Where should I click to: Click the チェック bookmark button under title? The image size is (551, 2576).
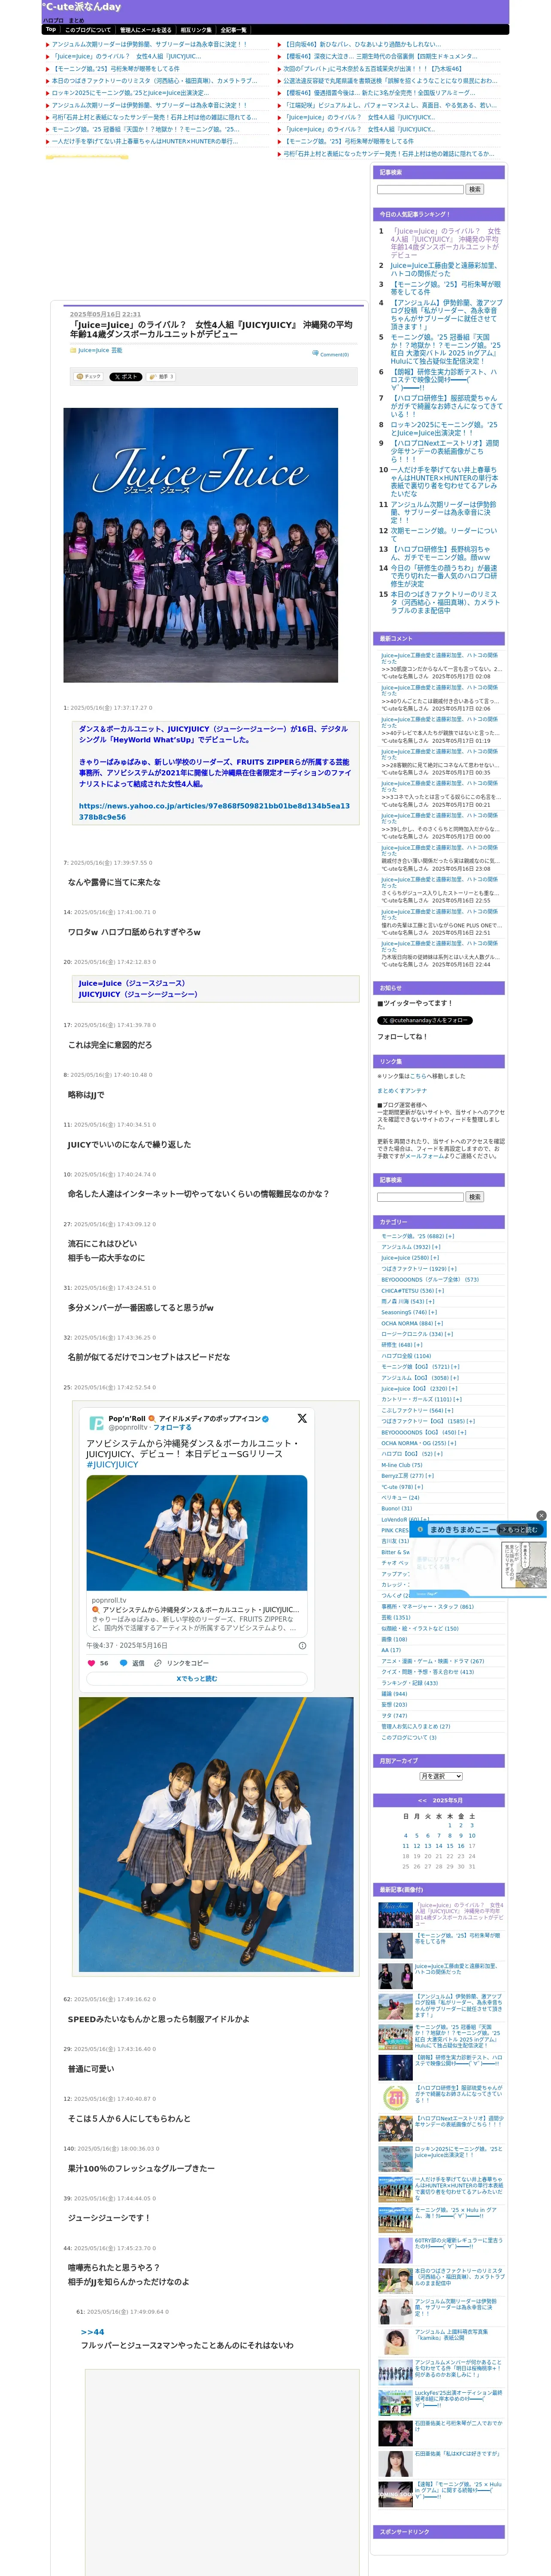(x=89, y=377)
